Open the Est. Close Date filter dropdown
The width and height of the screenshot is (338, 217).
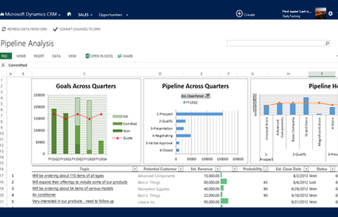tap(306, 169)
